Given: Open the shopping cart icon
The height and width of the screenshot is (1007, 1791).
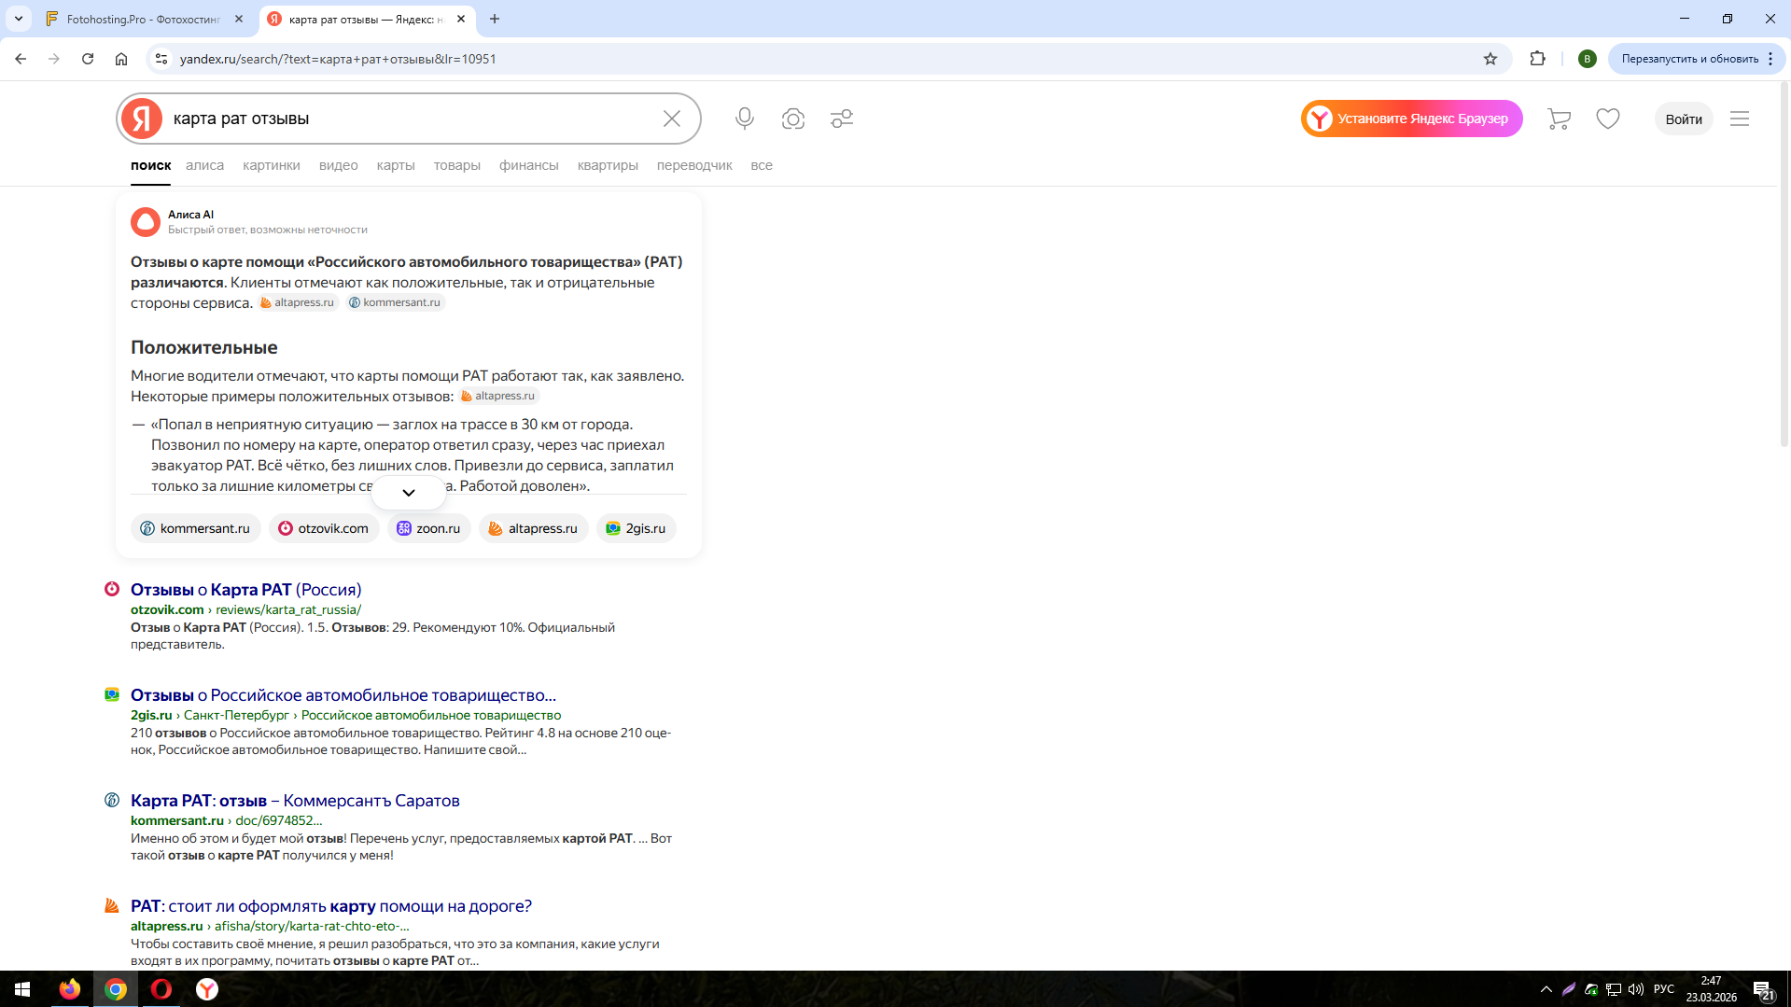Looking at the screenshot, I should tap(1559, 119).
